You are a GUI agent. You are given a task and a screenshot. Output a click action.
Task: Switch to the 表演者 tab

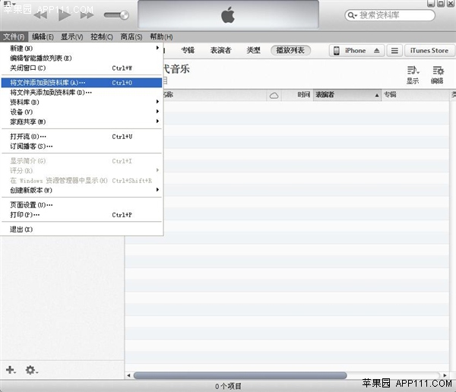point(220,51)
